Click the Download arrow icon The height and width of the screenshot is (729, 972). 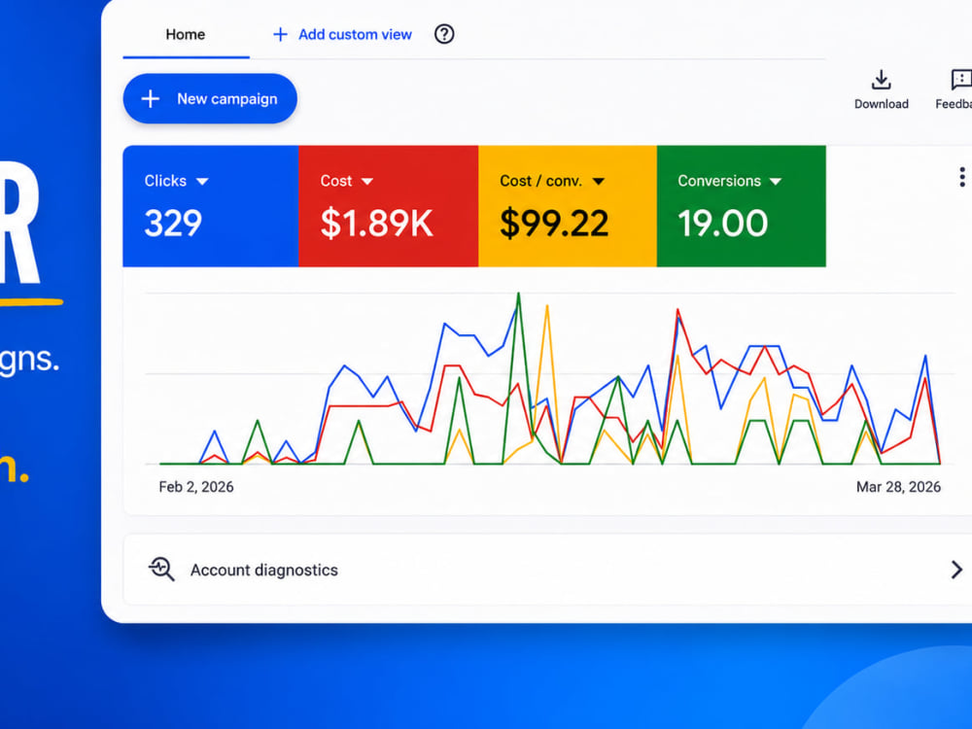click(881, 80)
